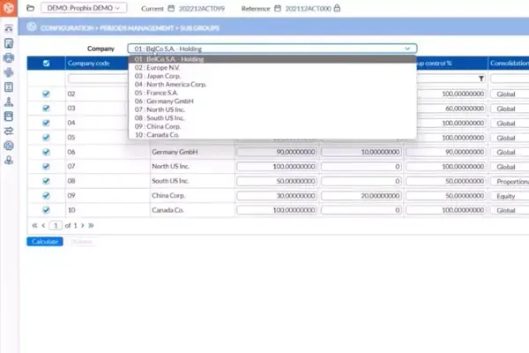Focus the Company code filter box

click(x=98, y=79)
